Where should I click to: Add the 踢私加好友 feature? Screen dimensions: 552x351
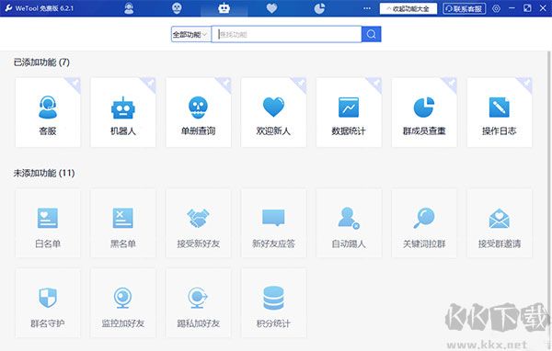click(198, 303)
